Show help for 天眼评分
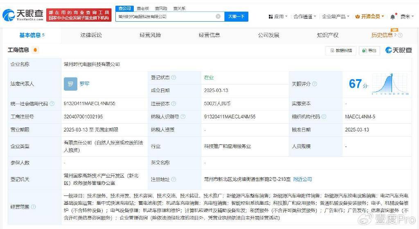Image resolution: width=419 pixels, height=229 pixels. point(315,84)
